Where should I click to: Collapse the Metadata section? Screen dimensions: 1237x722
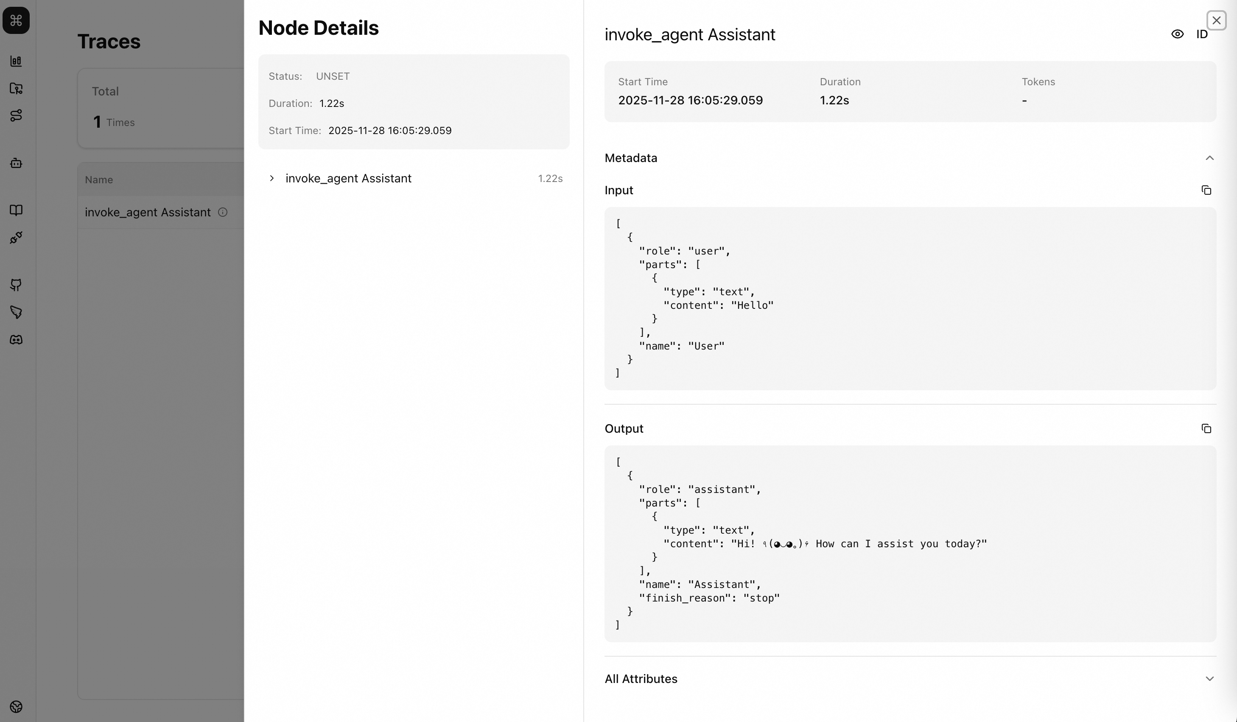1209,158
